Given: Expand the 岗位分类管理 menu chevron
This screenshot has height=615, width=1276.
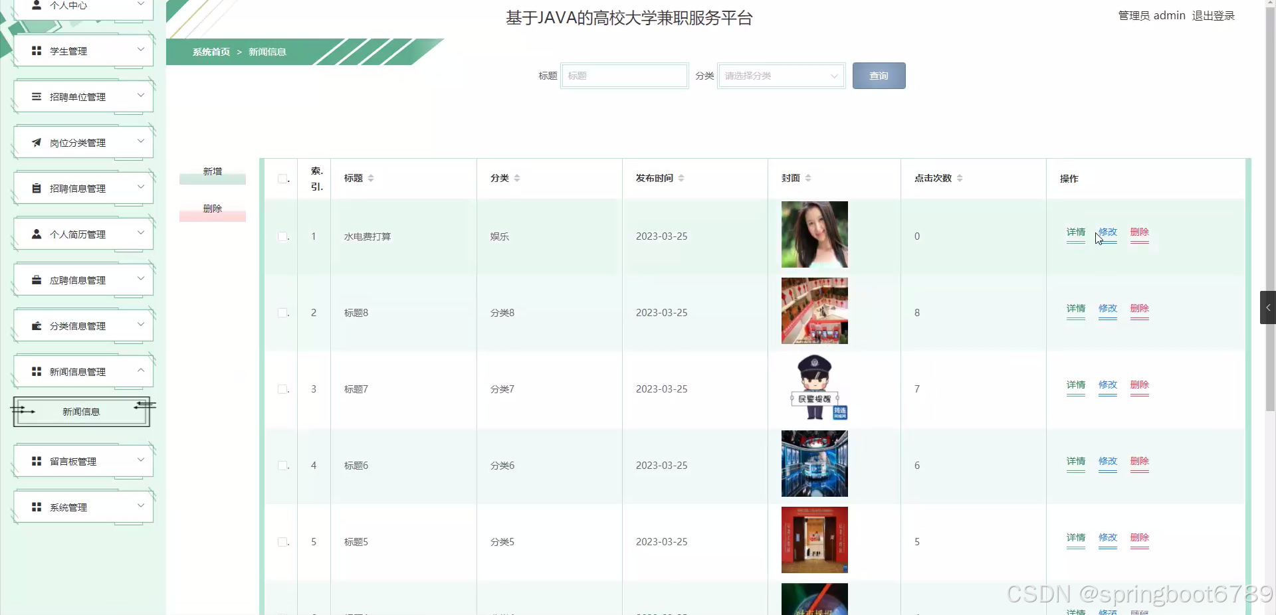Looking at the screenshot, I should 141,141.
